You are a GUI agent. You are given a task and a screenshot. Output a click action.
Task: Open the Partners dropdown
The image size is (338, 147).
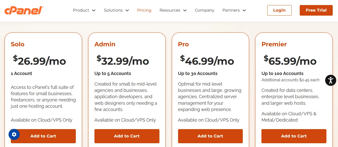click(234, 10)
